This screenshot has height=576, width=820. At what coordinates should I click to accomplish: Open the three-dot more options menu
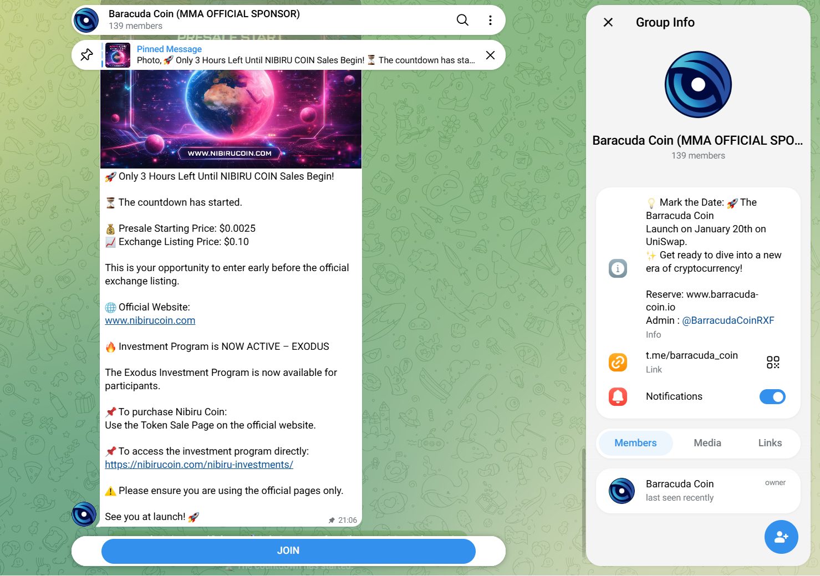[490, 20]
